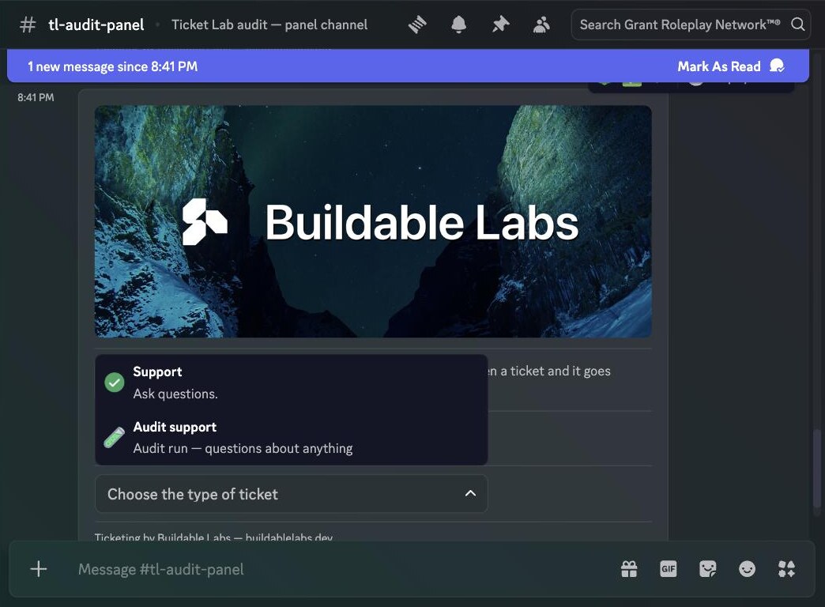This screenshot has height=607, width=825.
Task: Select the Support ticket option
Action: 291,383
